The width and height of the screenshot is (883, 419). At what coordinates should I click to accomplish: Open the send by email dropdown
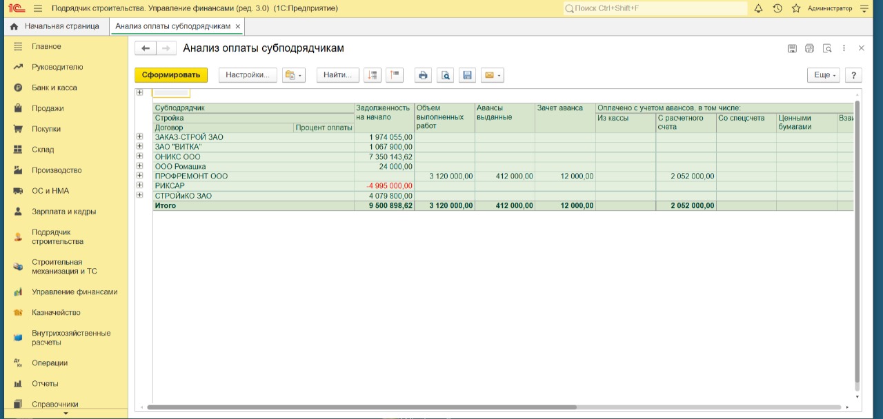coord(493,75)
